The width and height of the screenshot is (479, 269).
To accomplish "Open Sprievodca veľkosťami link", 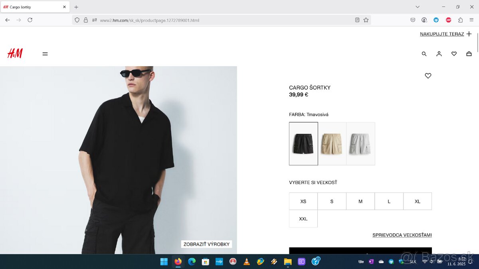I will point(402,235).
